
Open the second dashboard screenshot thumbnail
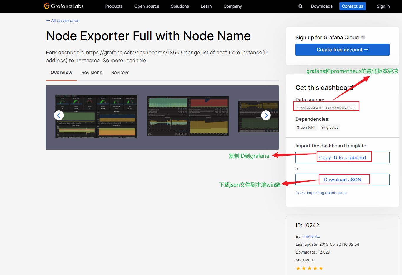pyautogui.click(x=188, y=116)
